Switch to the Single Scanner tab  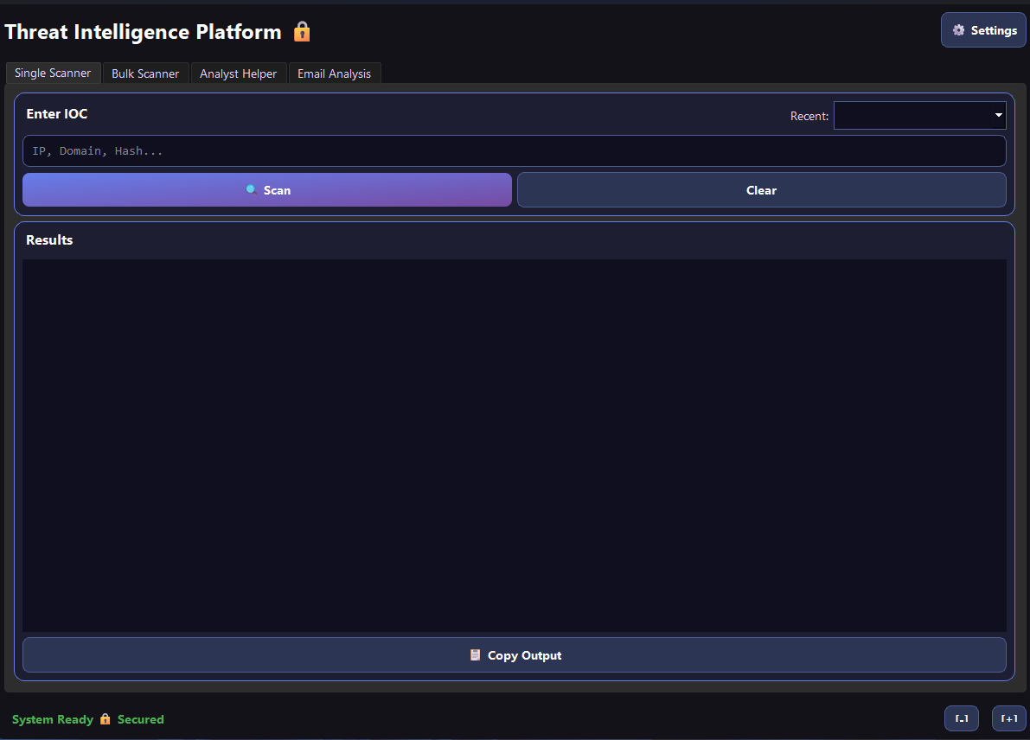pos(54,73)
